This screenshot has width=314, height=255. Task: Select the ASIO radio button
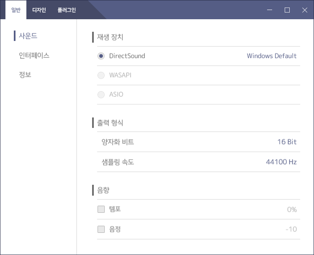click(x=101, y=94)
